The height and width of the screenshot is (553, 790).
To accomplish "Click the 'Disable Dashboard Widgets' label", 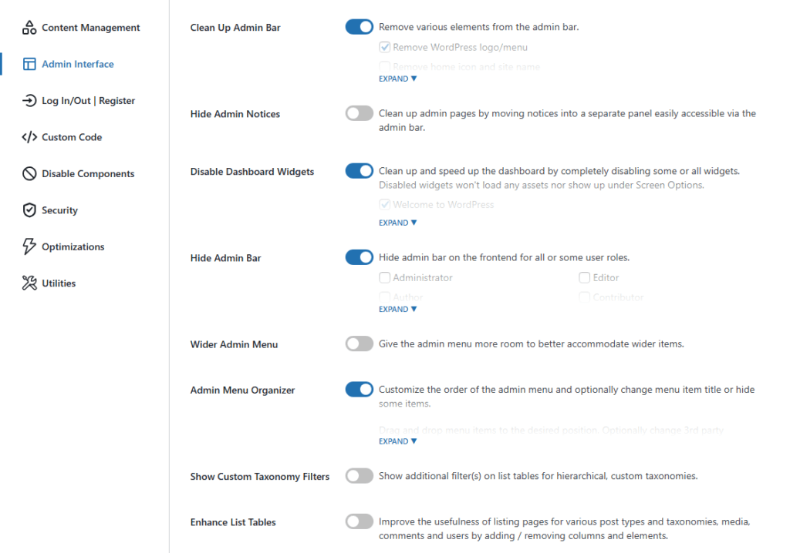I will point(252,172).
